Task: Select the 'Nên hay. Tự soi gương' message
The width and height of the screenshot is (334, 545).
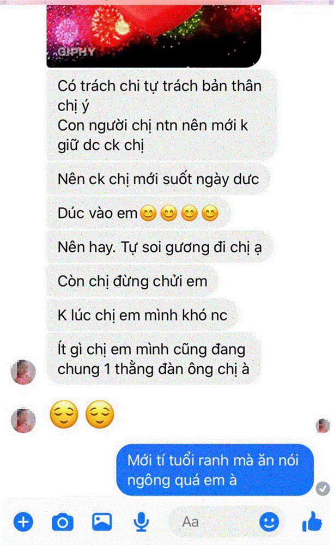Action: pos(160,247)
